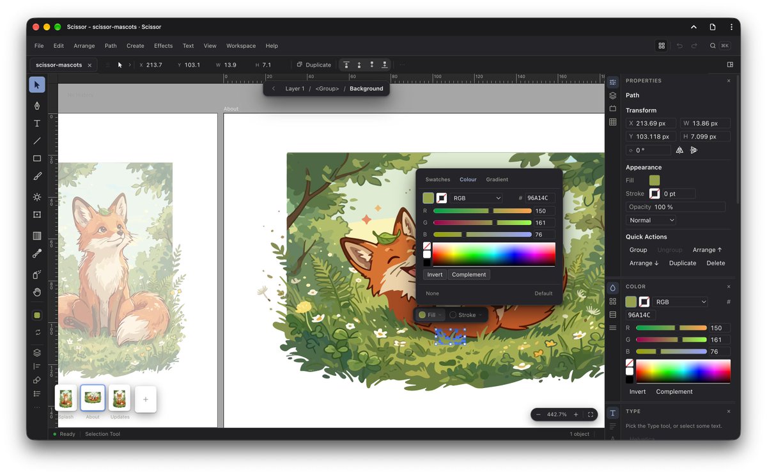Open the Effects menu

(163, 46)
